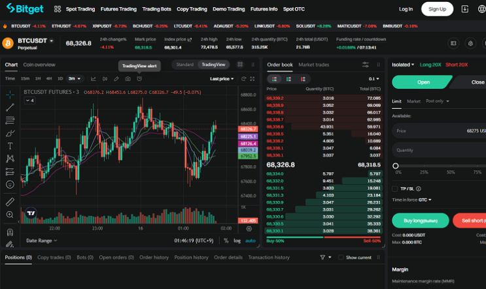Screen dimensions: 486x289
Task: Show buy orders only order book view
Action: tap(288, 79)
